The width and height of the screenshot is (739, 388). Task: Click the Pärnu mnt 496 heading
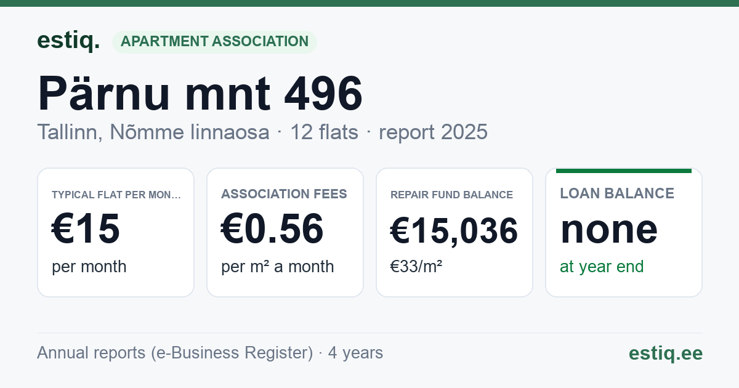click(200, 93)
